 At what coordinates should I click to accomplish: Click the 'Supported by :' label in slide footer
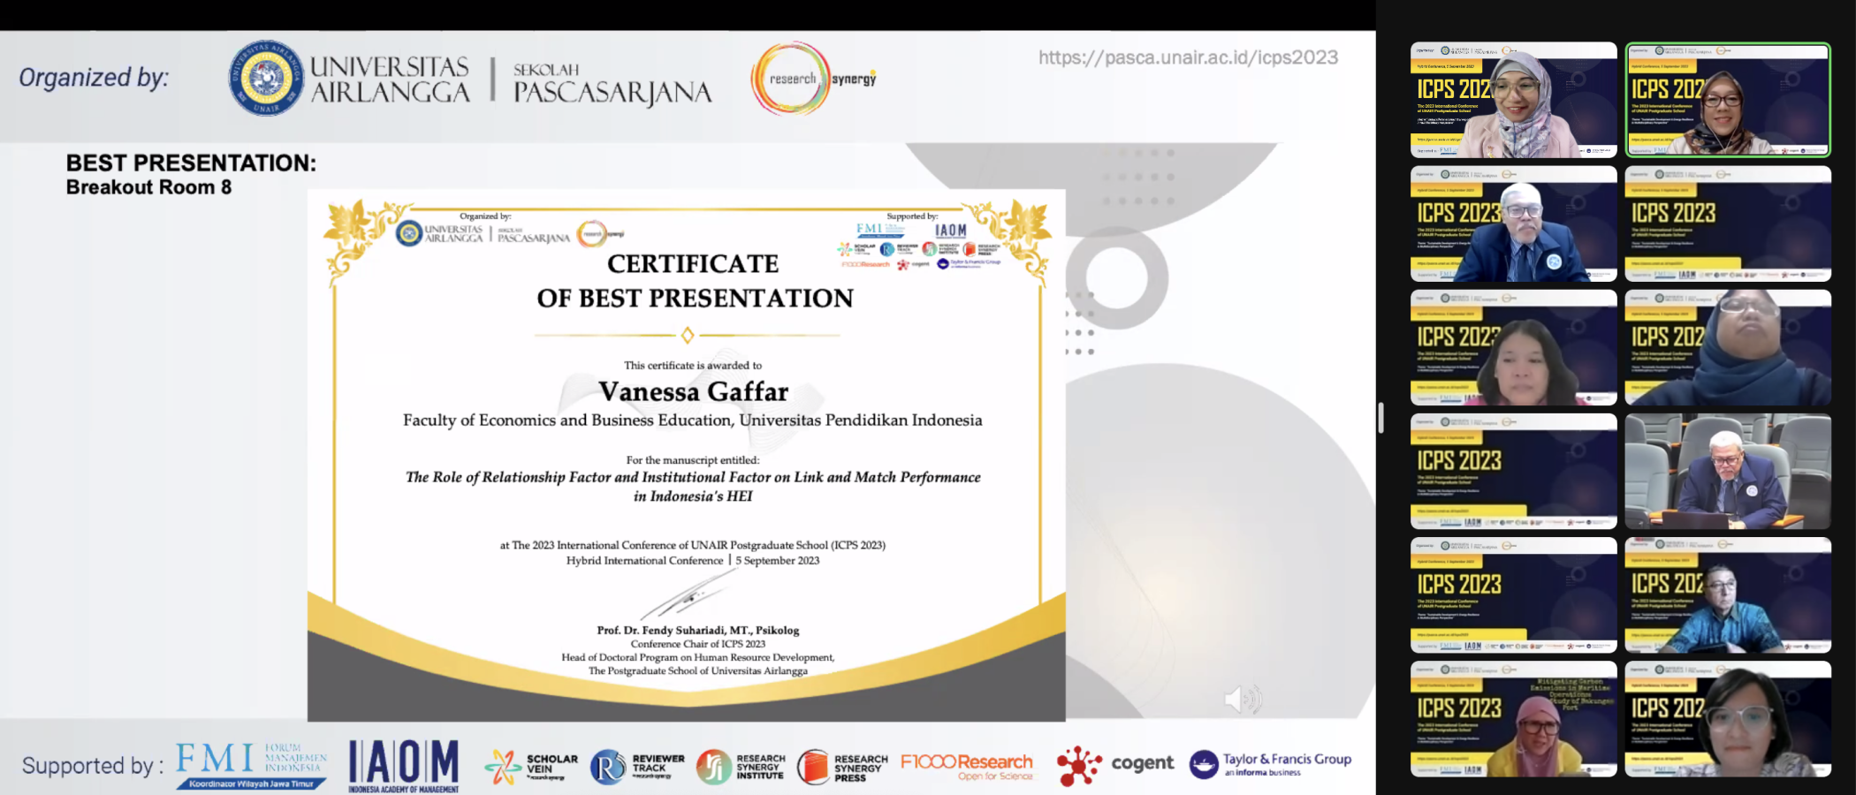pyautogui.click(x=93, y=766)
